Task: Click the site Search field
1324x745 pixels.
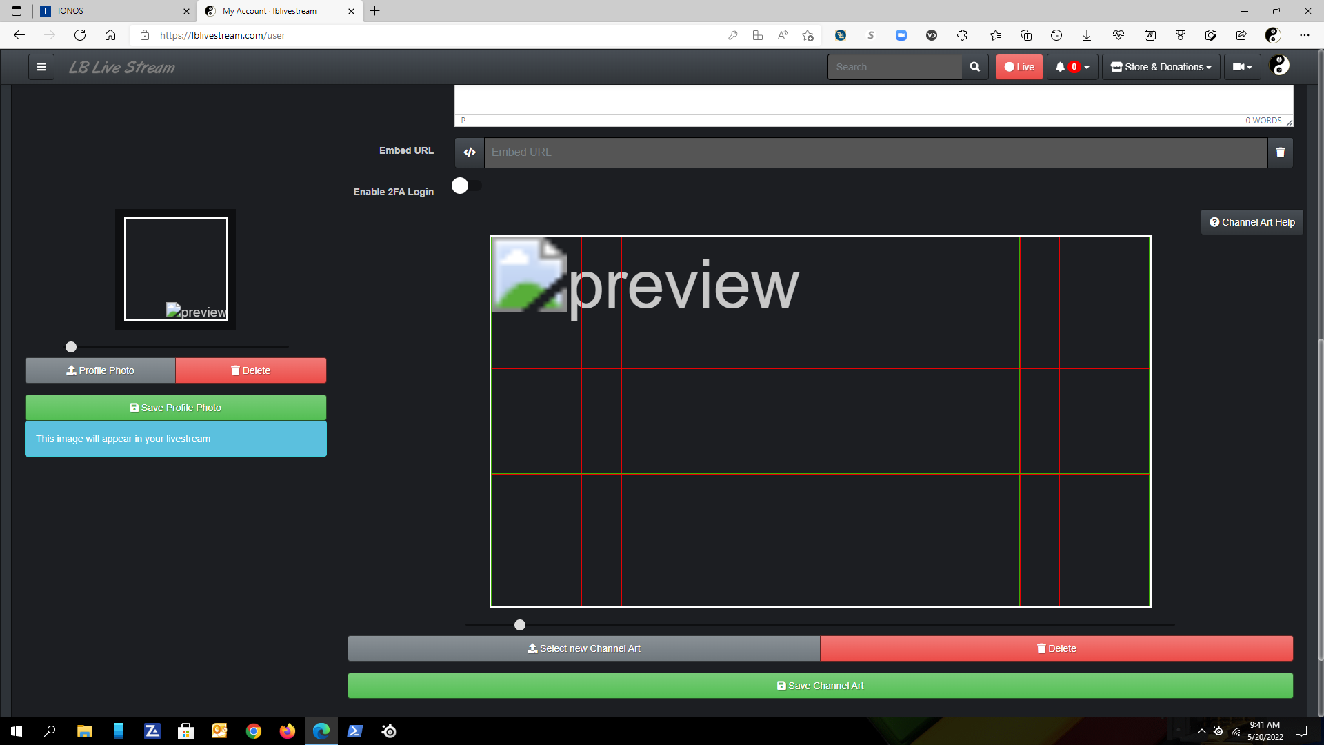Action: point(895,67)
